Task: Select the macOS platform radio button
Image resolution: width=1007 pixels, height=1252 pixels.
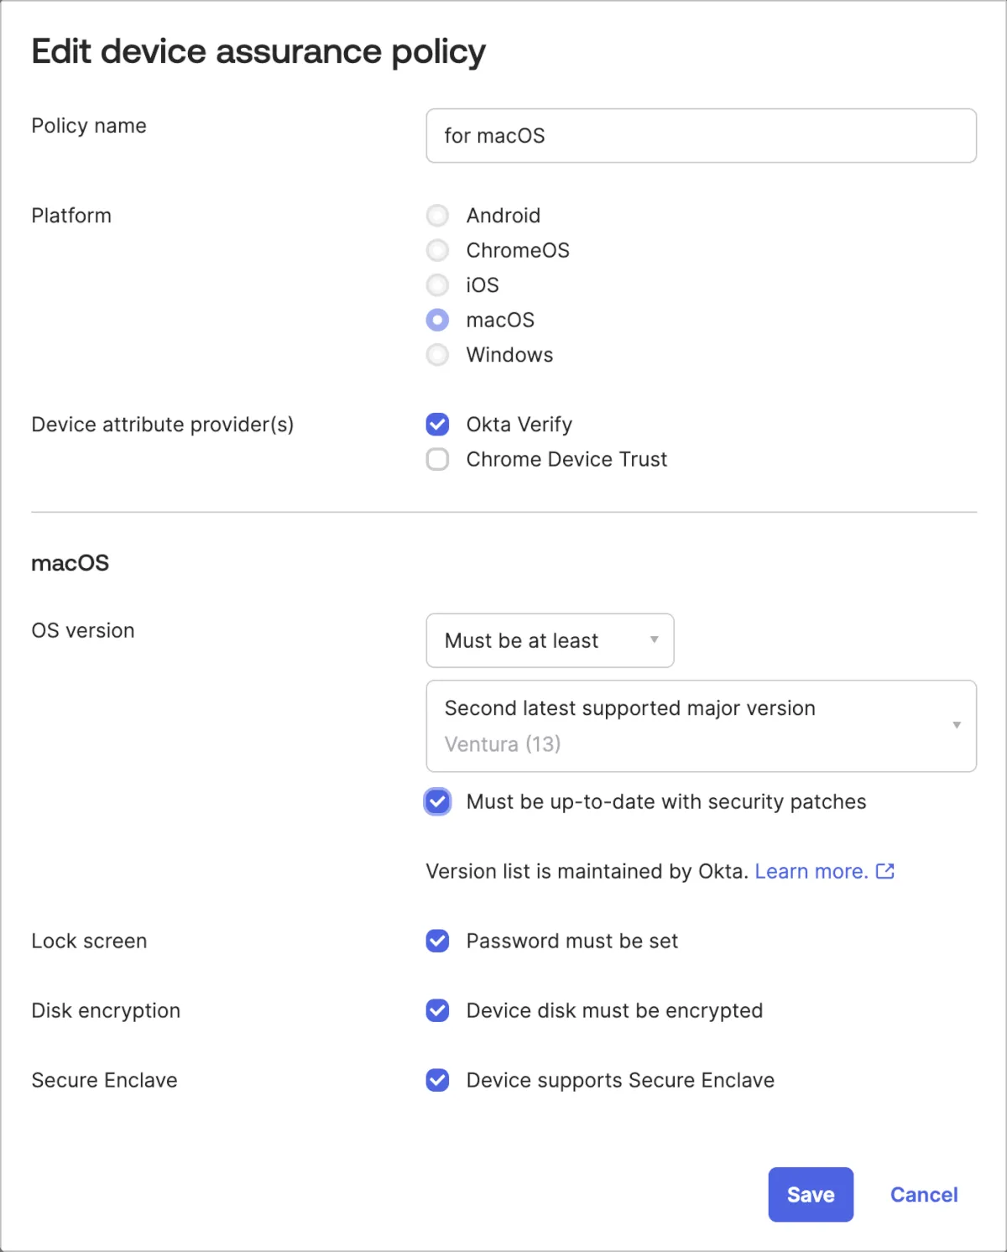Action: (x=437, y=320)
